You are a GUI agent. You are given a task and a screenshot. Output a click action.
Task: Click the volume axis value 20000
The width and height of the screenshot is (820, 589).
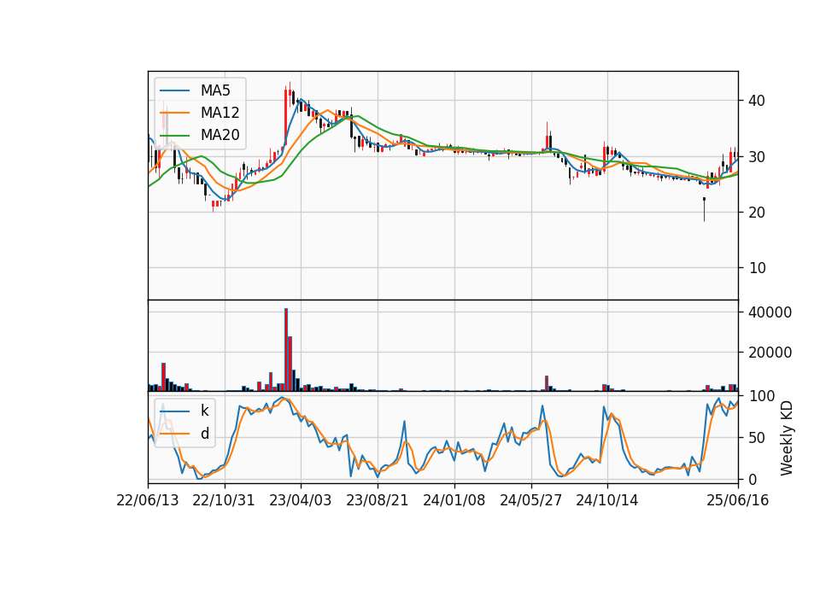[x=770, y=353]
